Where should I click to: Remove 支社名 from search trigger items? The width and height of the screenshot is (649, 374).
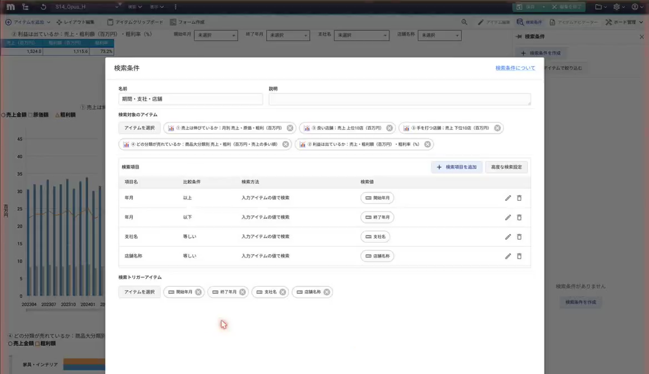283,292
